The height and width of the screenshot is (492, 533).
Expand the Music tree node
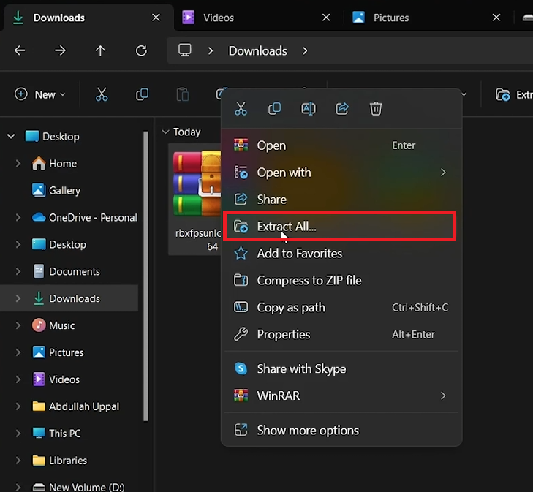[18, 325]
